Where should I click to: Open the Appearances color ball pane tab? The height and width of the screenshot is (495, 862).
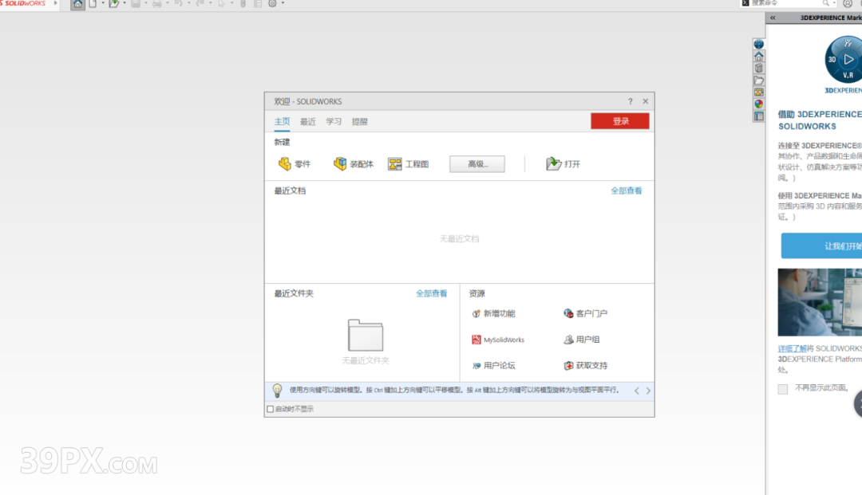(758, 104)
